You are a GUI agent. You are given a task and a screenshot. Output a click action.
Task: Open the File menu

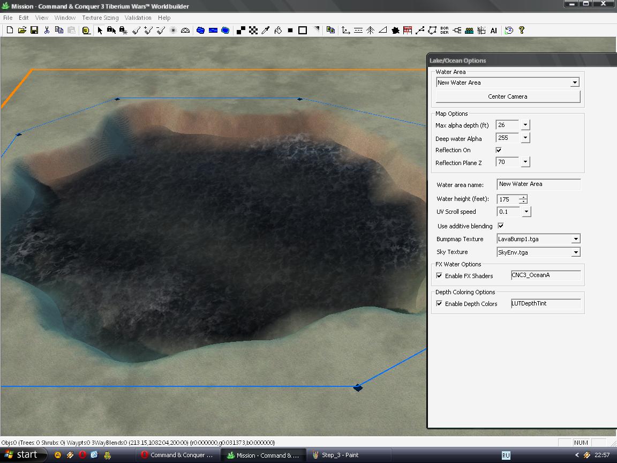tap(7, 18)
